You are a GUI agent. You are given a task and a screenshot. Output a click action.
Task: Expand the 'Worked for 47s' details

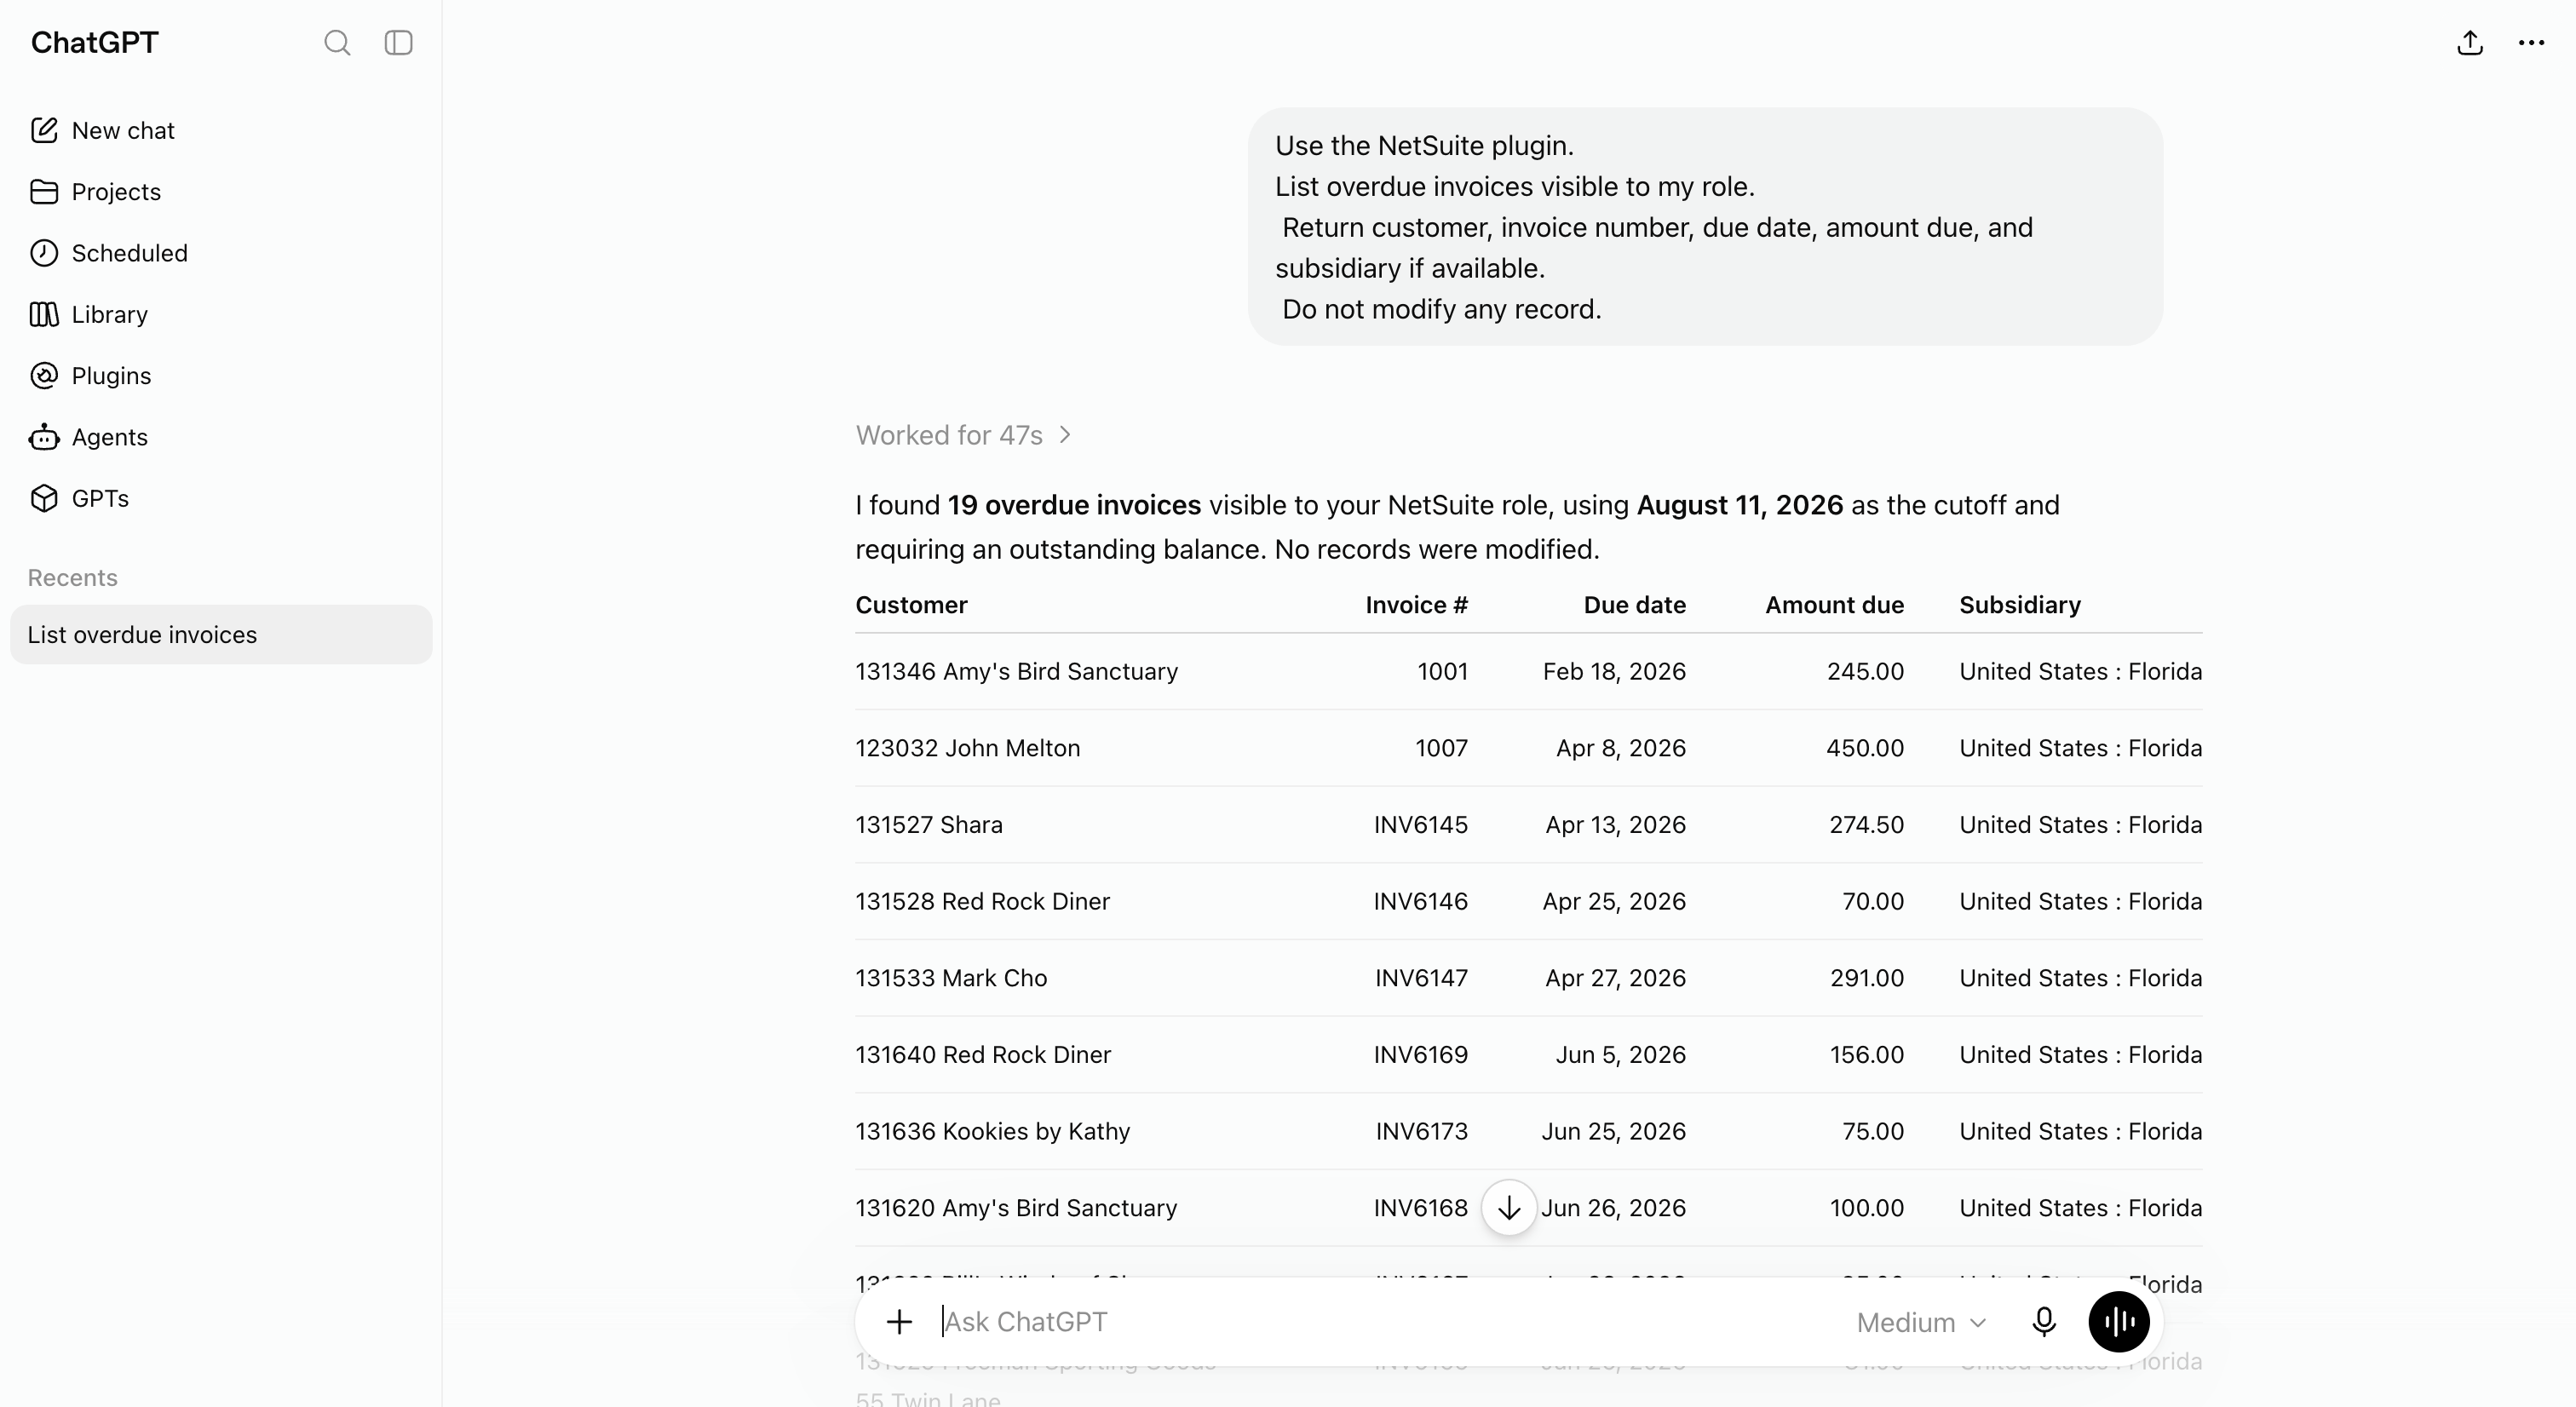pyautogui.click(x=964, y=435)
